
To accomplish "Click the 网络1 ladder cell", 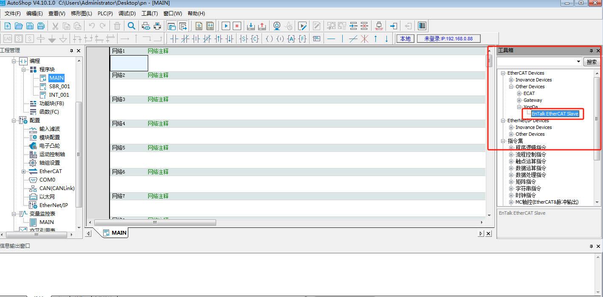I will 129,63.
